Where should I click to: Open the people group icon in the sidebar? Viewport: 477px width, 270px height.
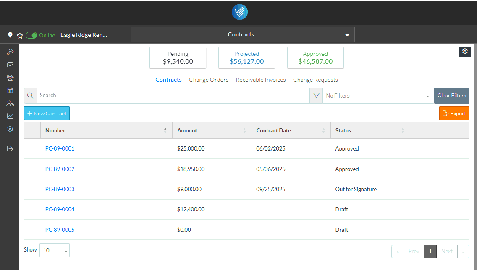(x=10, y=78)
